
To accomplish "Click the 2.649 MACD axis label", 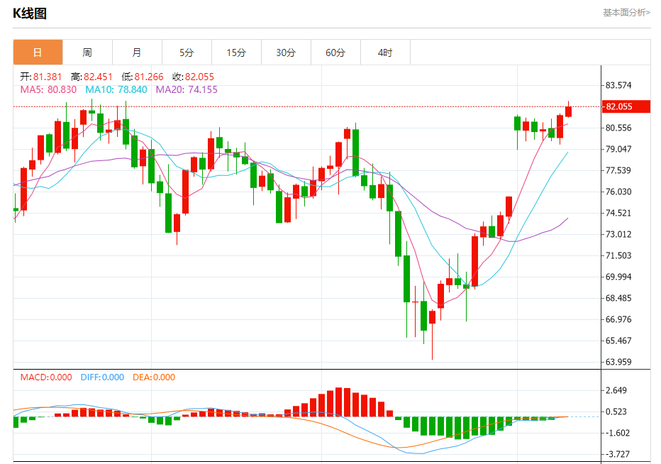I will coord(616,390).
